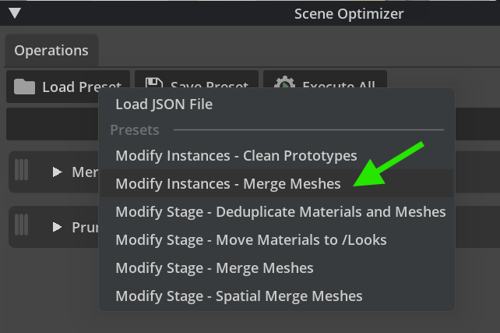Screen dimensions: 500x333
Task: Choose Load JSON File from the menu
Action: click(x=164, y=104)
